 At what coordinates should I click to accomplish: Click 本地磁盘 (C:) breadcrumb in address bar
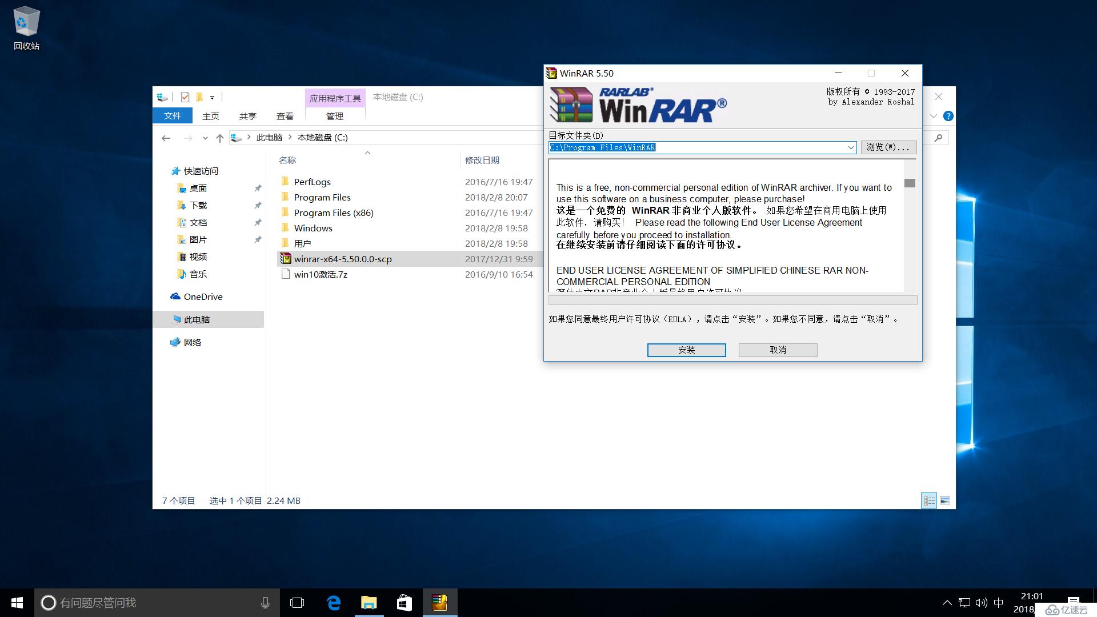tap(322, 138)
